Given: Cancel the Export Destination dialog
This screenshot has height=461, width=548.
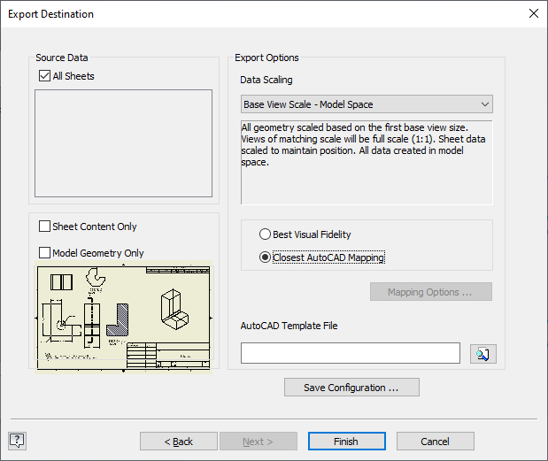Looking at the screenshot, I should click(435, 442).
